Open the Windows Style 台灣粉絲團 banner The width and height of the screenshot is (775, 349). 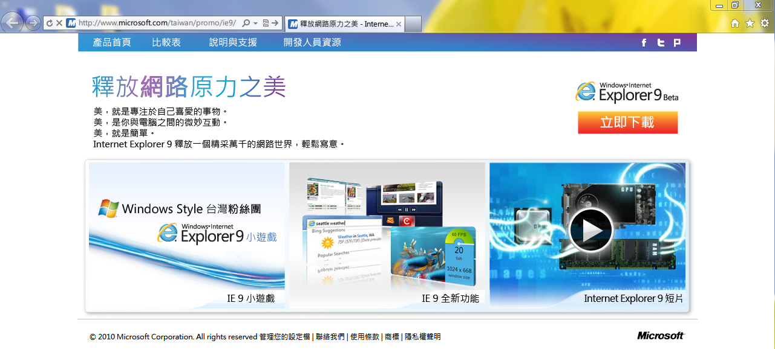pyautogui.click(x=186, y=235)
